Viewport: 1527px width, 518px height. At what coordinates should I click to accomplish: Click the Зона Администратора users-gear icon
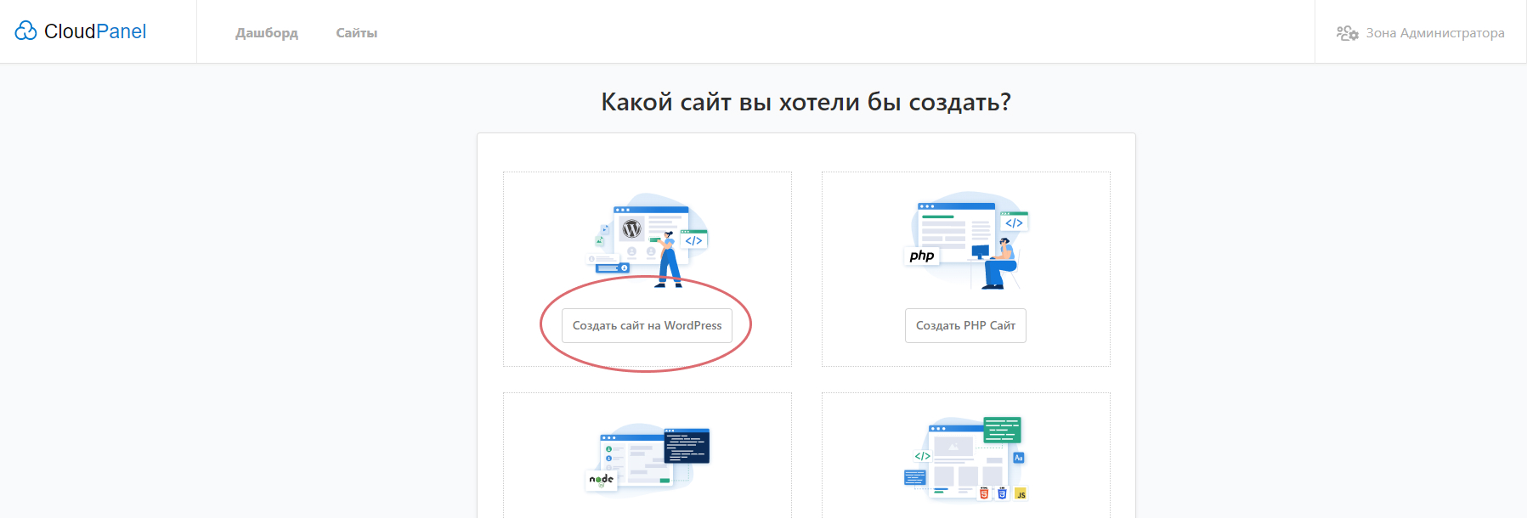tap(1347, 33)
